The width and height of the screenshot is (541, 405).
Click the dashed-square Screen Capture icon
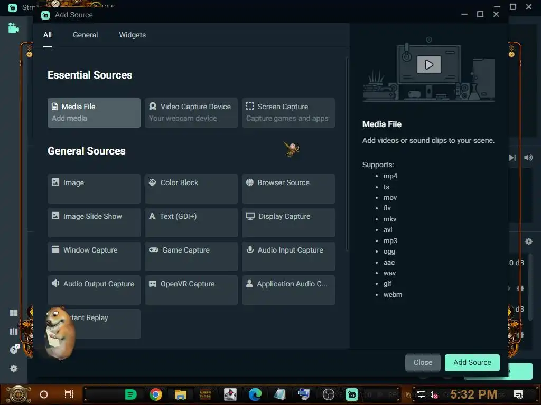250,106
